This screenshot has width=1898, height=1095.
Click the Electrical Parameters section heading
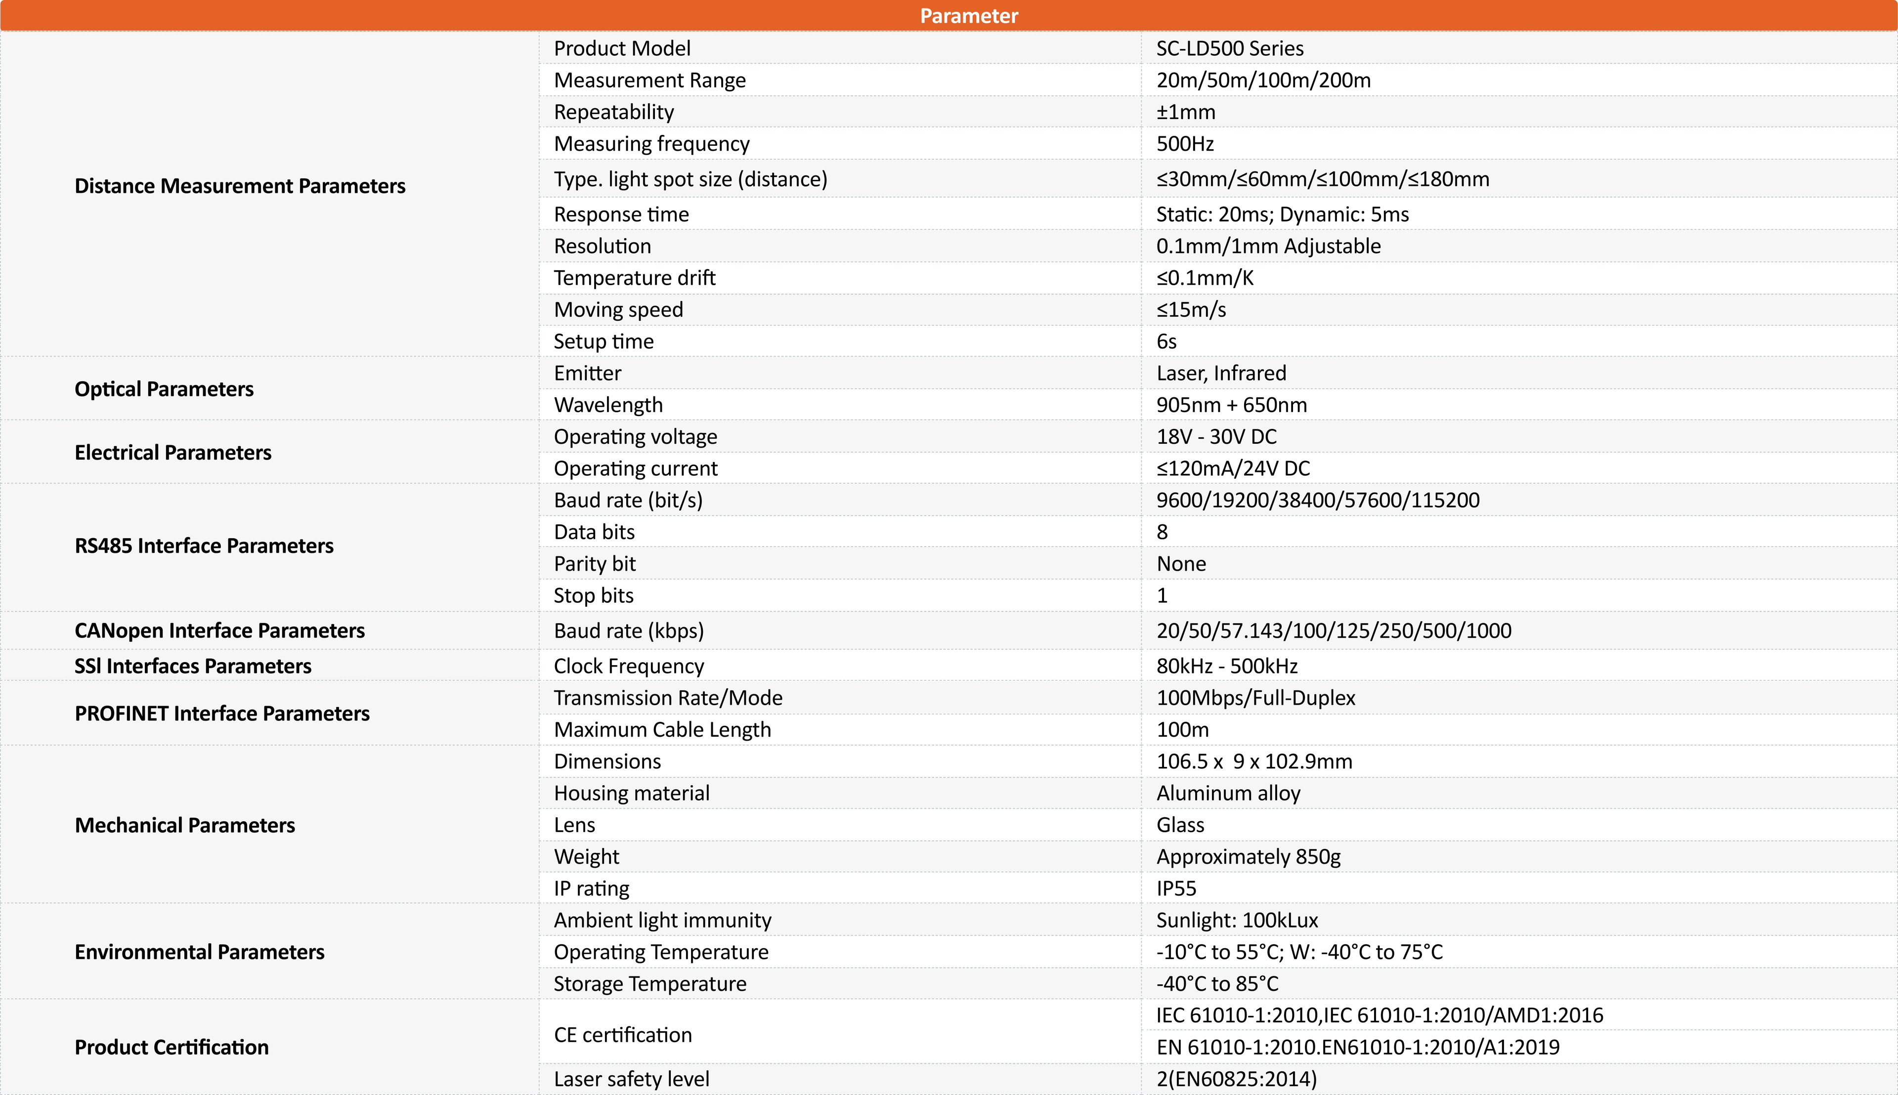[x=173, y=452]
